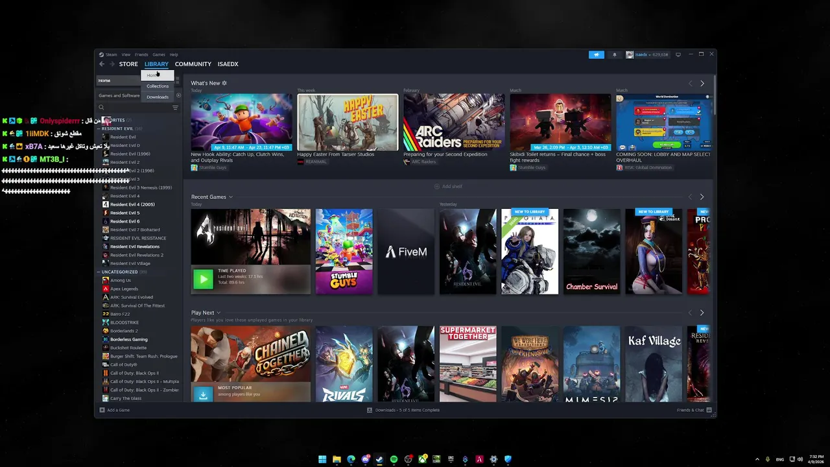Viewport: 830px width, 467px height.
Task: Open the Stumble Guys recent game cover
Action: pos(344,252)
